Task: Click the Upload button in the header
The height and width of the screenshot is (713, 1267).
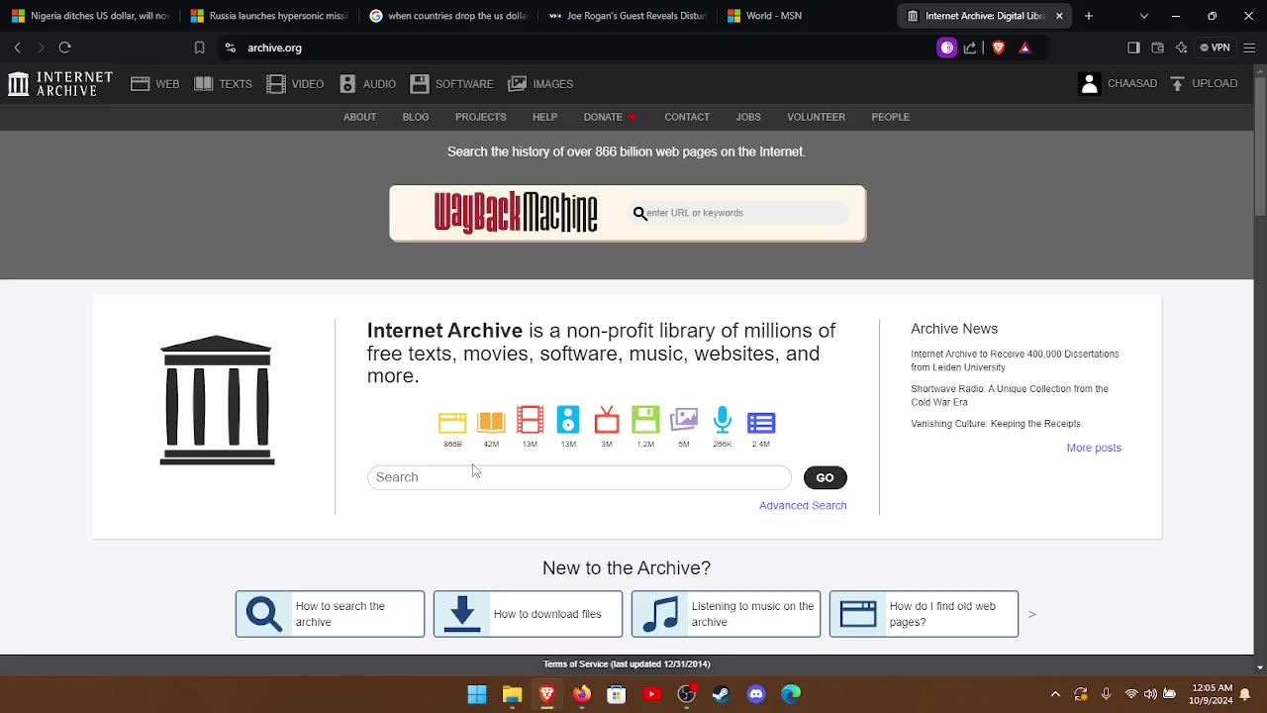Action: coord(1204,84)
